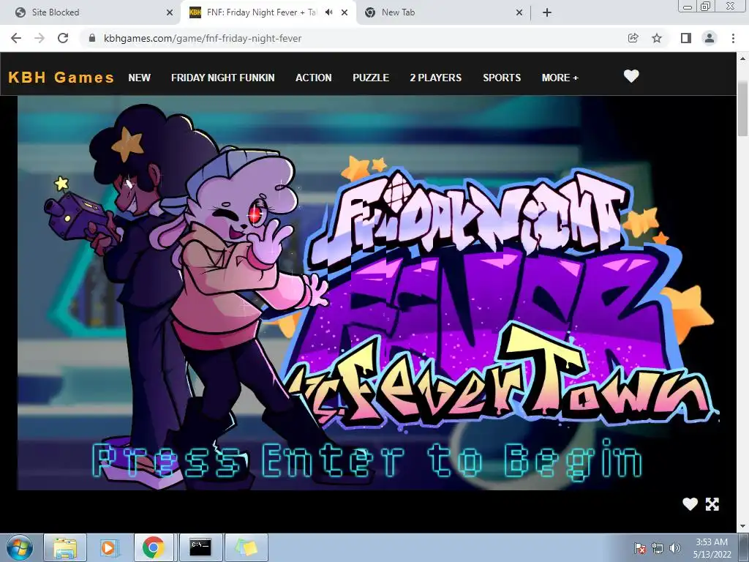
Task: Open Chrome's three-dot menu
Action: 733,38
